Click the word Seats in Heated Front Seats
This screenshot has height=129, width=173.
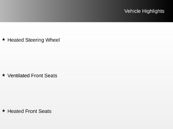(x=45, y=111)
